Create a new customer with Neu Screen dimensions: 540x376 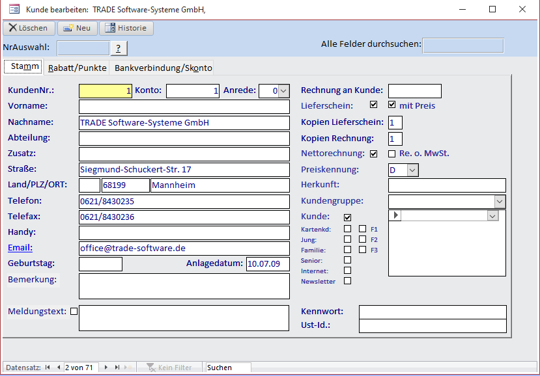(x=78, y=28)
